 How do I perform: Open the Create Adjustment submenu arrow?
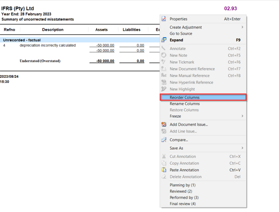(x=242, y=27)
